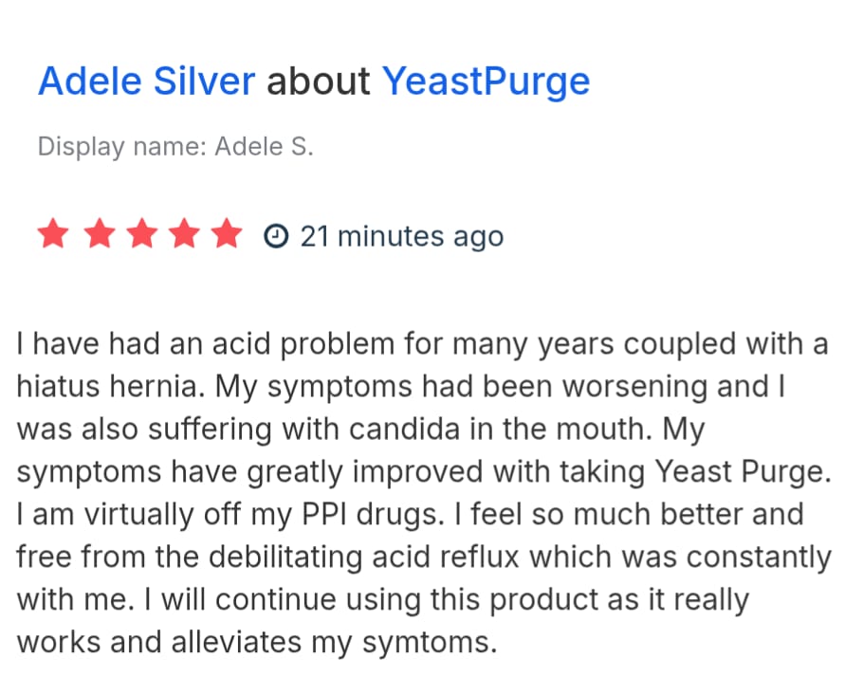845x676 pixels.
Task: Click the "21 minutes ago" timestamp
Action: [x=401, y=235]
